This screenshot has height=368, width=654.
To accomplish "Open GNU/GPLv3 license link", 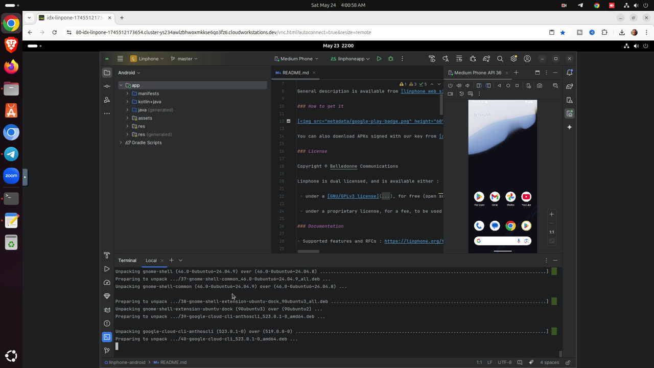I will pyautogui.click(x=353, y=196).
